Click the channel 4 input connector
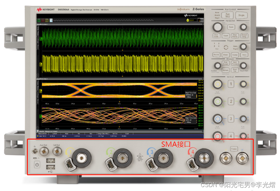Viewport: 280px width, 191px height. coord(204,158)
